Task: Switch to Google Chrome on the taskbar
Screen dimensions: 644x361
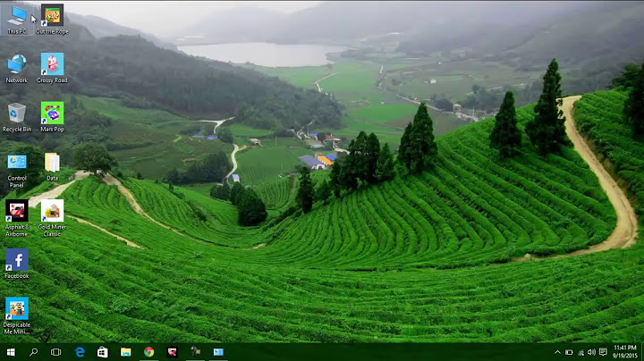Action: pos(148,352)
